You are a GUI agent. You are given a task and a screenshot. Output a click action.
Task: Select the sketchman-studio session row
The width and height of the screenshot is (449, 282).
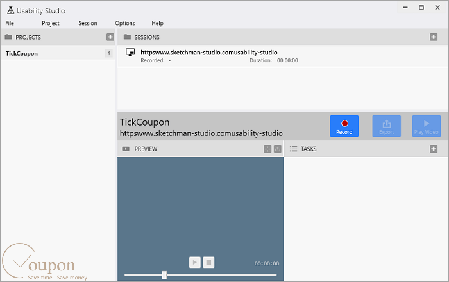click(283, 56)
